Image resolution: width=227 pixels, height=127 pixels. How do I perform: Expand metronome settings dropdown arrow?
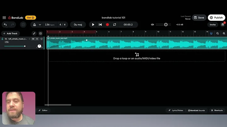[x=40, y=25]
